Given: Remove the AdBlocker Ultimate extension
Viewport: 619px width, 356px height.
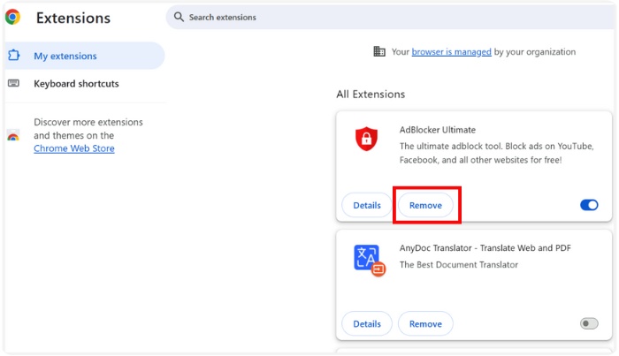Looking at the screenshot, I should pyautogui.click(x=425, y=205).
